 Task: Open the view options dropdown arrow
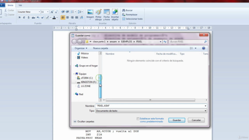(196, 48)
